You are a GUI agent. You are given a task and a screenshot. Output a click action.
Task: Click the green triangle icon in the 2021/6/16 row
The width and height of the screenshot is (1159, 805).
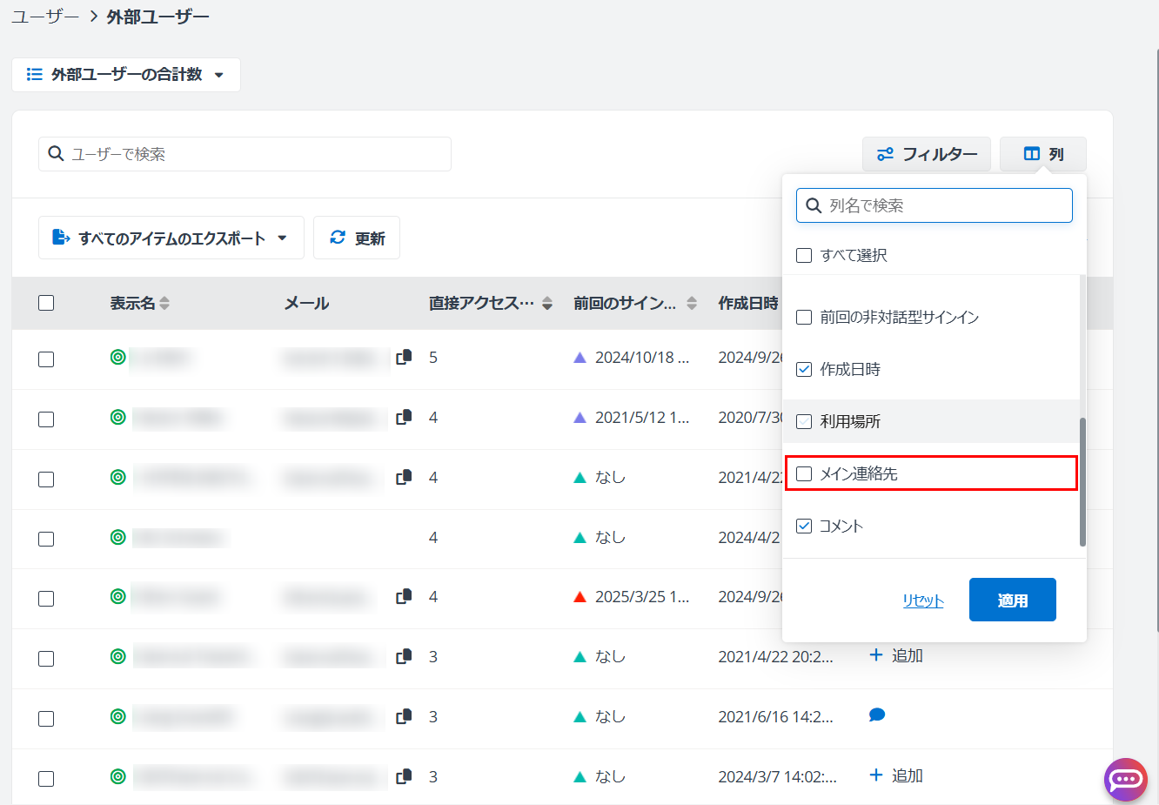[x=580, y=717]
